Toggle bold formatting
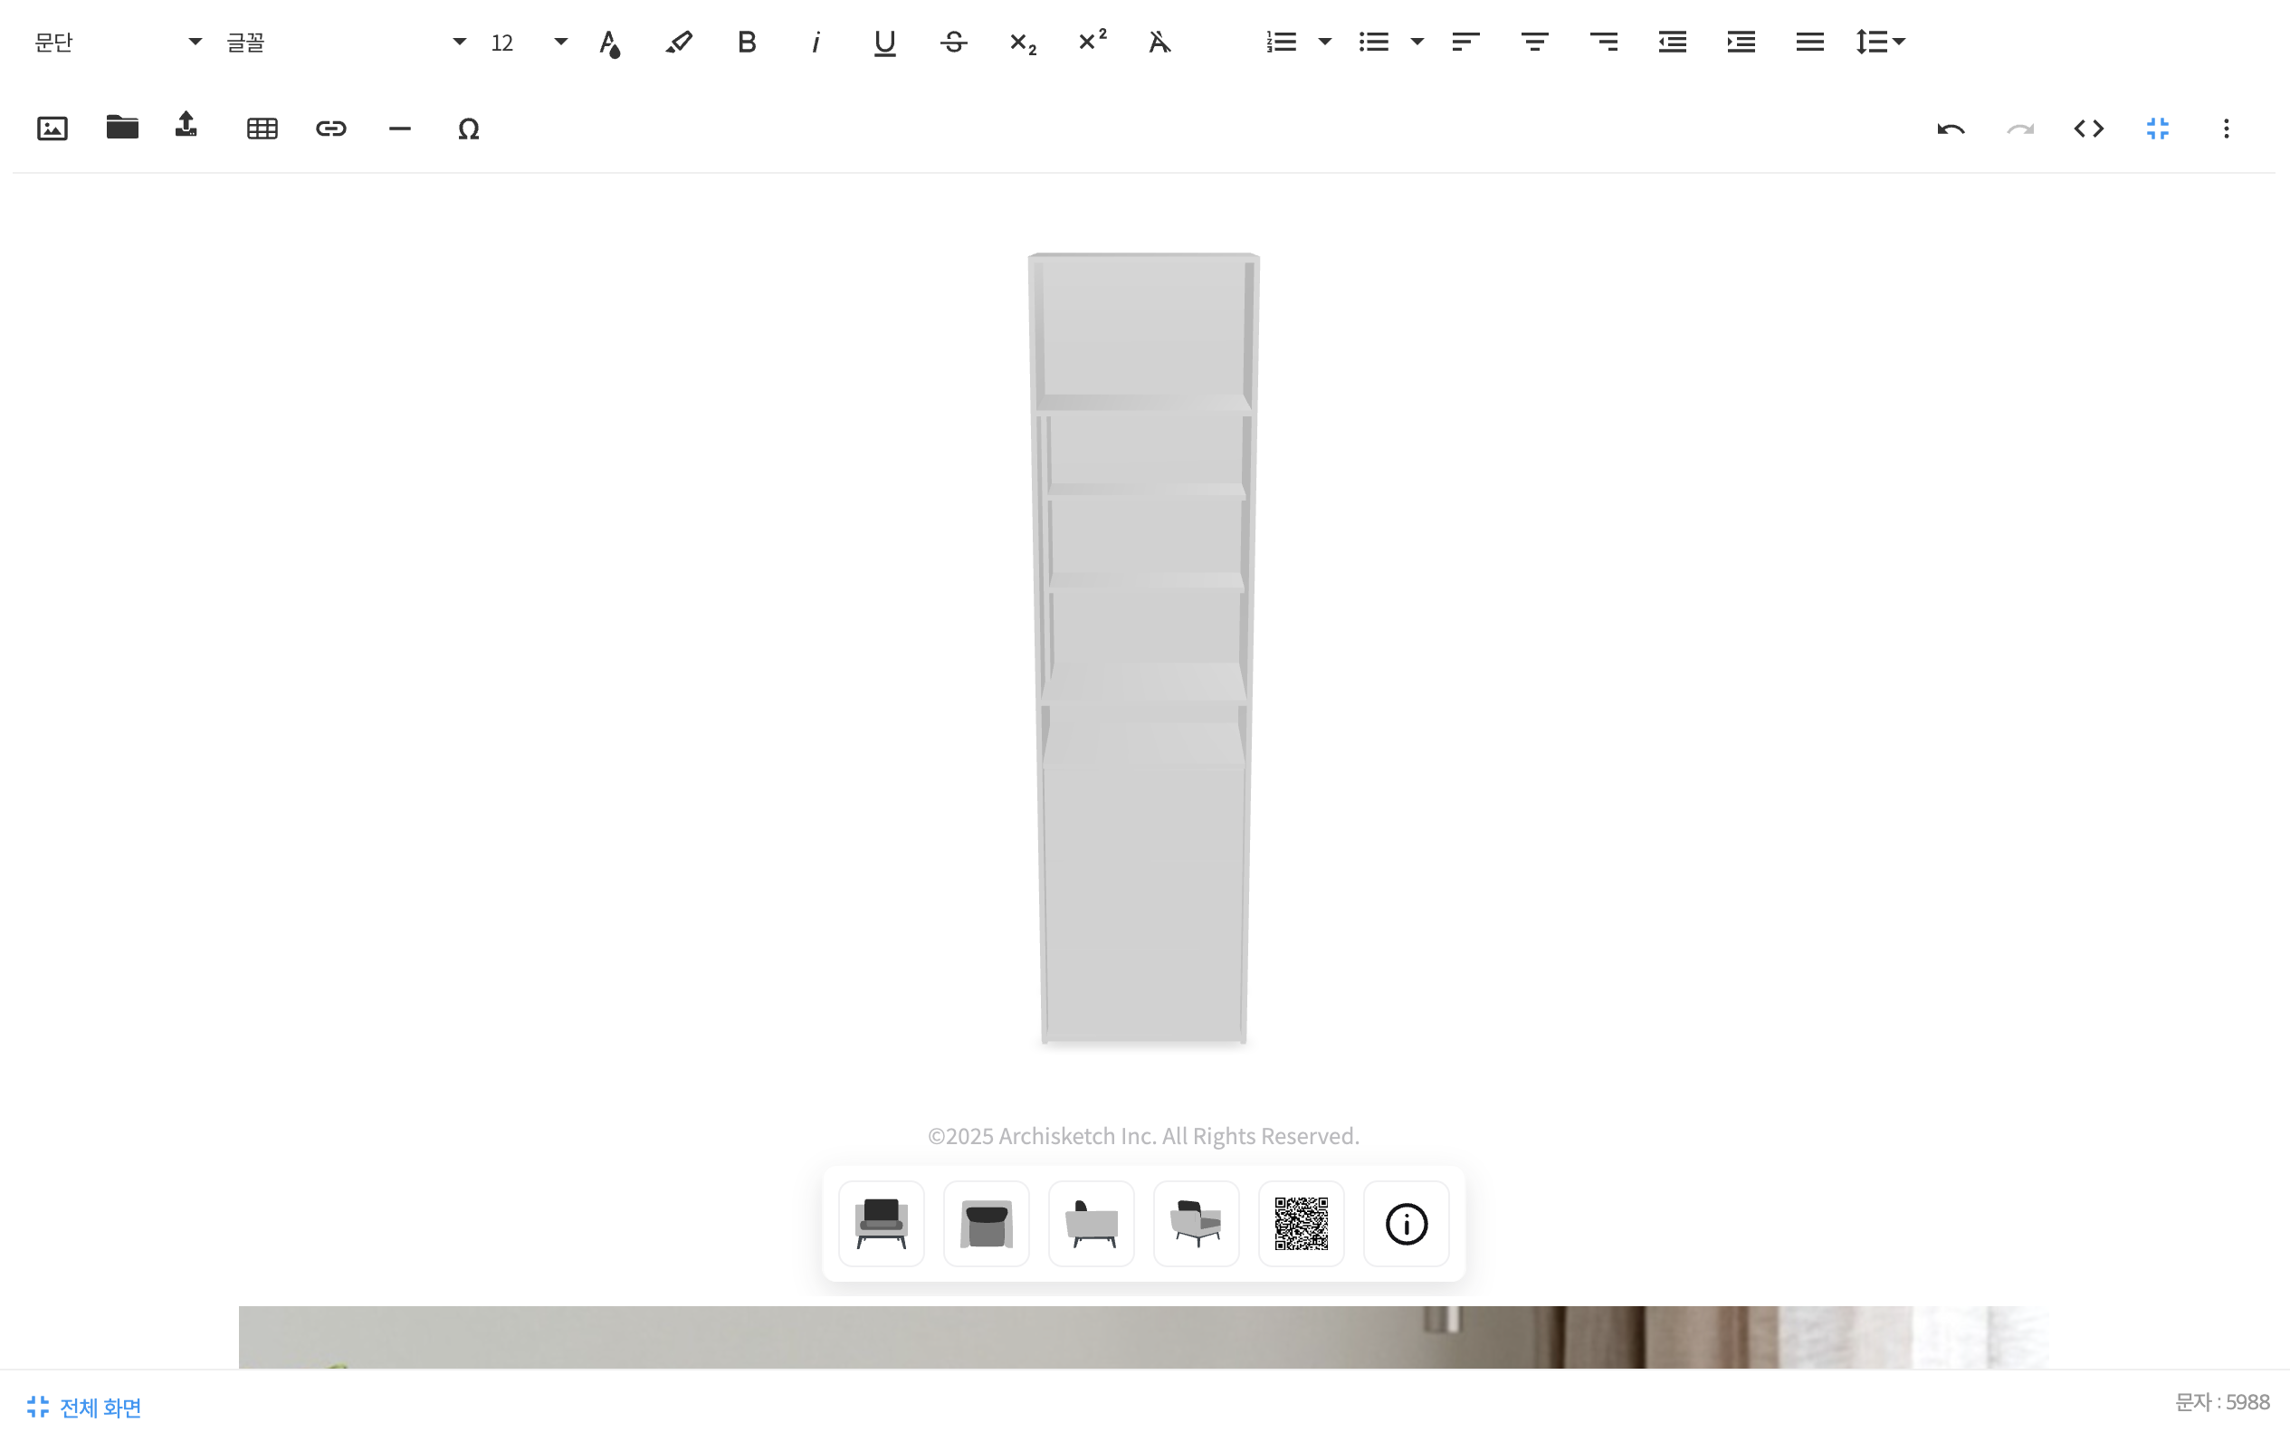Image resolution: width=2290 pixels, height=1432 pixels. click(x=748, y=43)
